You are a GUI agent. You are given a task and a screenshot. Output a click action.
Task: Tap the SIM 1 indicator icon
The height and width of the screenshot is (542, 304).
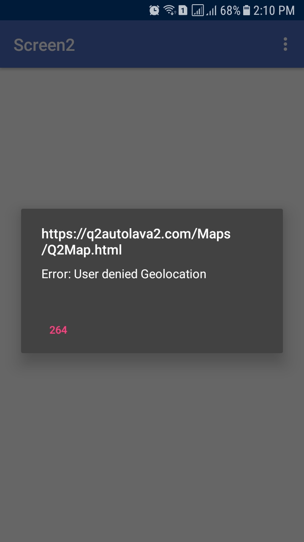pyautogui.click(x=183, y=10)
